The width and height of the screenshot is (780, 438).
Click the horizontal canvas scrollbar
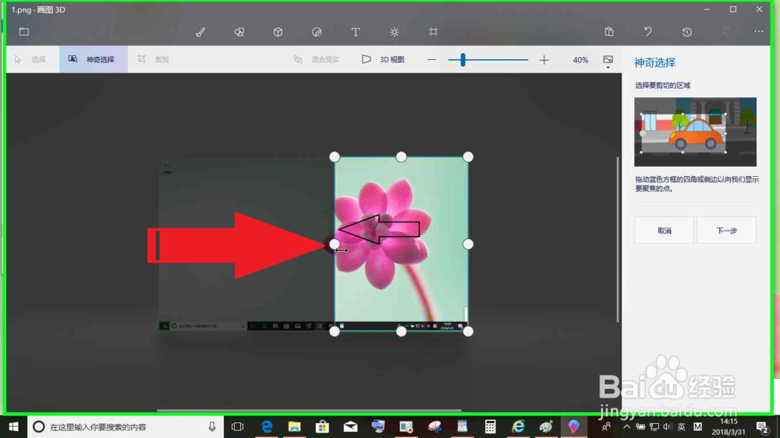coord(309,410)
